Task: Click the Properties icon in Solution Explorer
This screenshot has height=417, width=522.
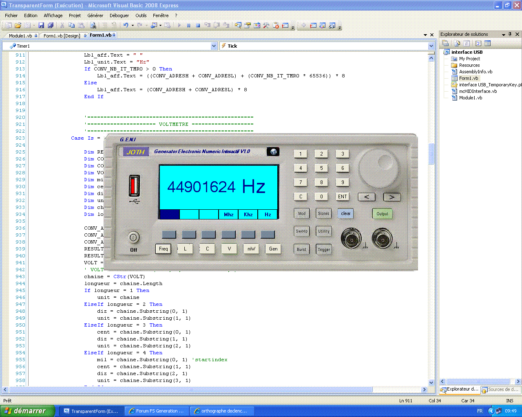Action: point(445,43)
